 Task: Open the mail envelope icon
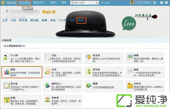pyautogui.click(x=161, y=3)
